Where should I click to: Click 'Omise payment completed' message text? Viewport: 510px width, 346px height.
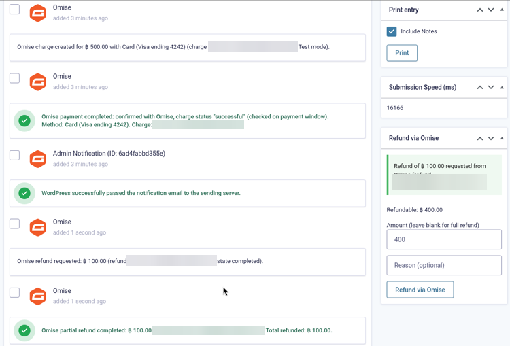click(x=185, y=120)
